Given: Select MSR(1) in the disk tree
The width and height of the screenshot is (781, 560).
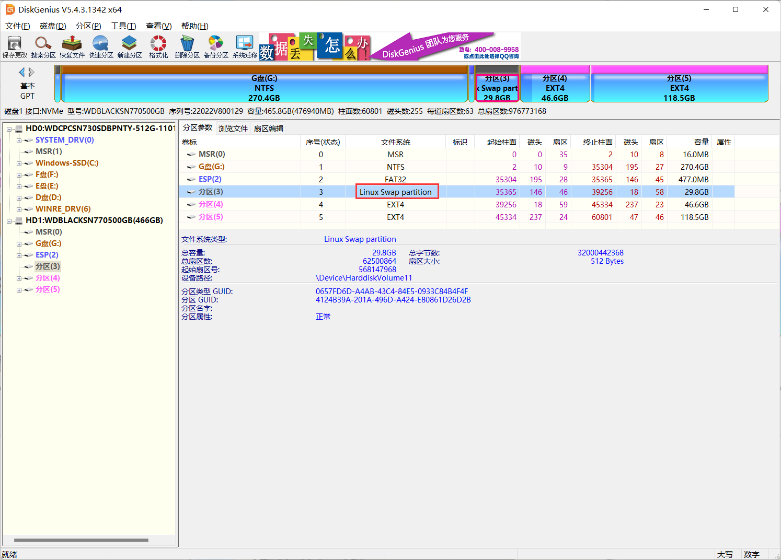Looking at the screenshot, I should coord(49,151).
